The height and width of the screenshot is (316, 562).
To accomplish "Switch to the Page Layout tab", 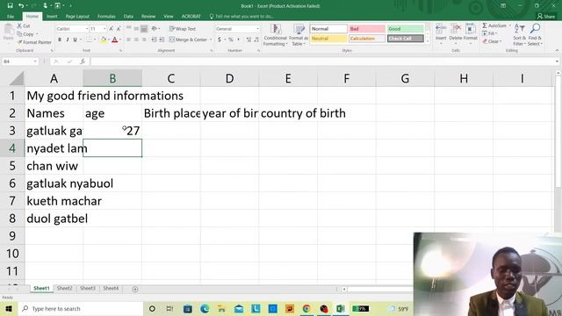I will [x=77, y=17].
